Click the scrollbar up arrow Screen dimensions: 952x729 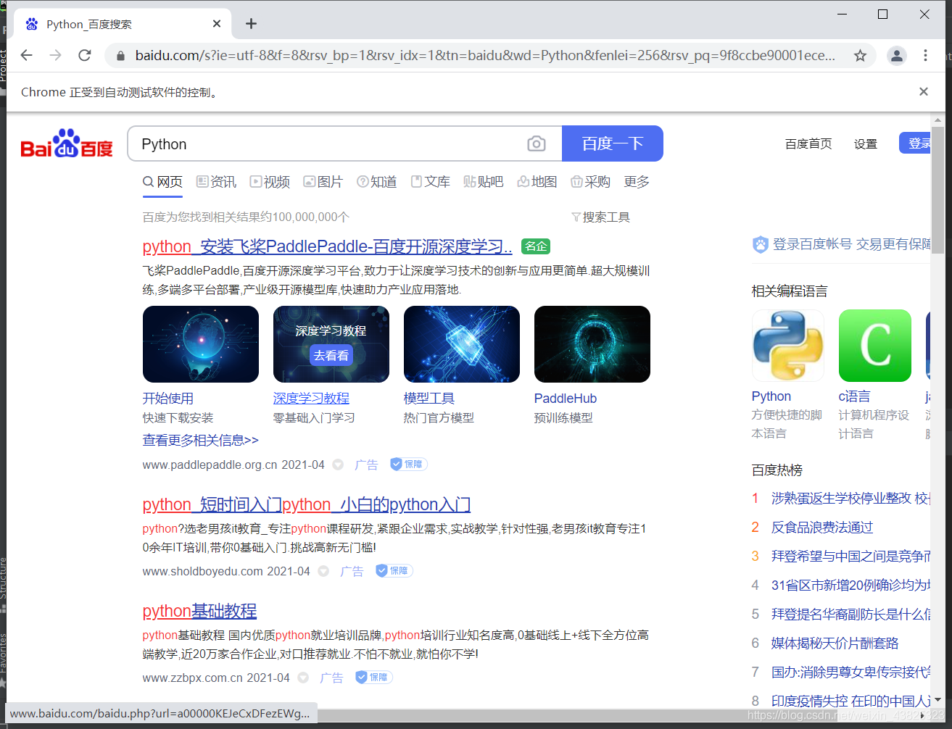[x=937, y=120]
